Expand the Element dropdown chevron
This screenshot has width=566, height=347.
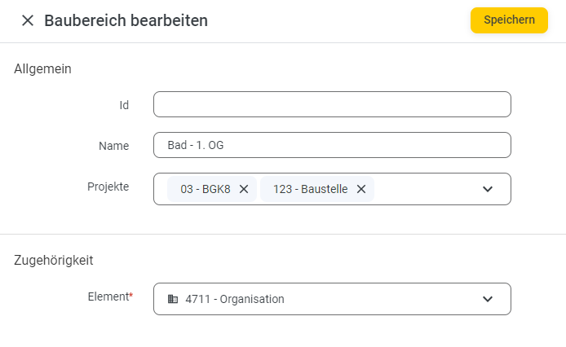[x=488, y=299]
